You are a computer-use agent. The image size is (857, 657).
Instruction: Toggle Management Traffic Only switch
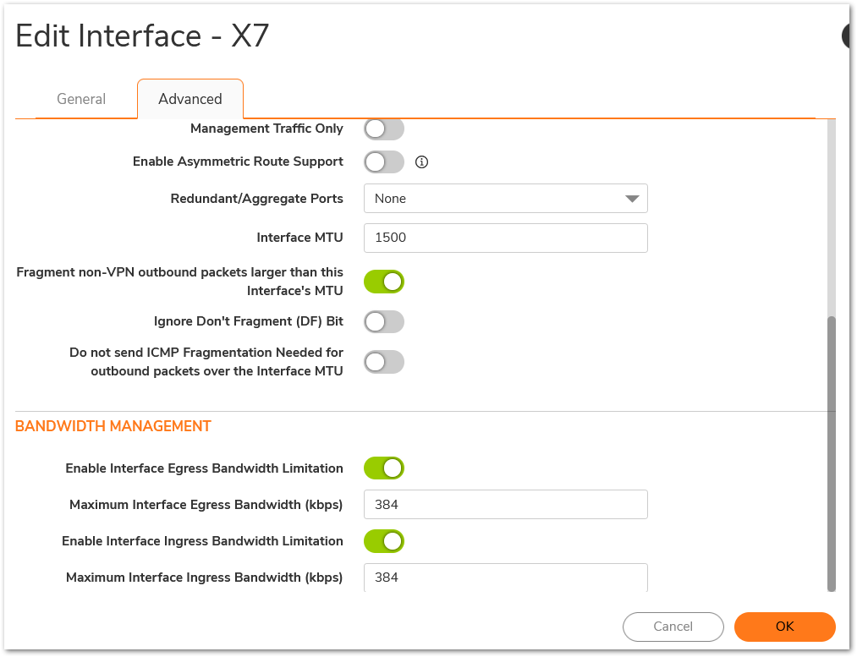pyautogui.click(x=384, y=129)
